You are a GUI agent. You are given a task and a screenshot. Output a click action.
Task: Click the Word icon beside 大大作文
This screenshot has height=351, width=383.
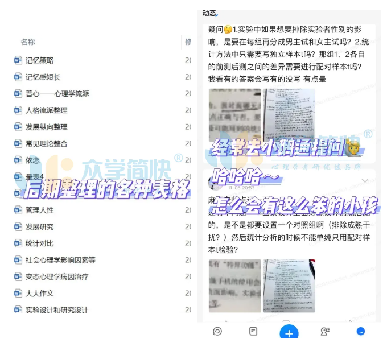(x=18, y=294)
